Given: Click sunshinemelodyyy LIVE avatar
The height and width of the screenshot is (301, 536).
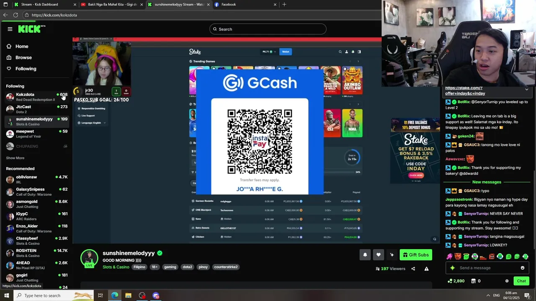Looking at the screenshot, I should click(x=89, y=258).
